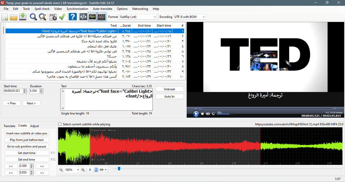Expand the Format SubRip dropdown
This screenshot has width=345, height=182.
coord(138,17)
